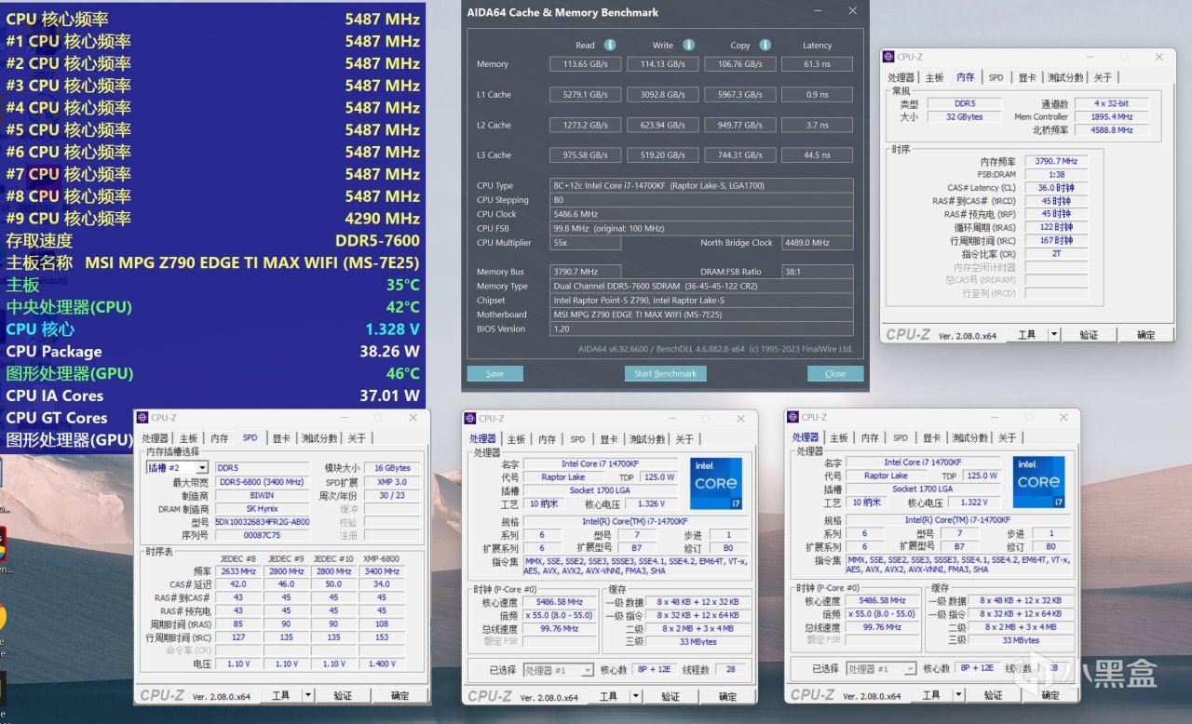Click the info icon beside Read in AIDA64
The height and width of the screenshot is (724, 1192).
point(610,45)
